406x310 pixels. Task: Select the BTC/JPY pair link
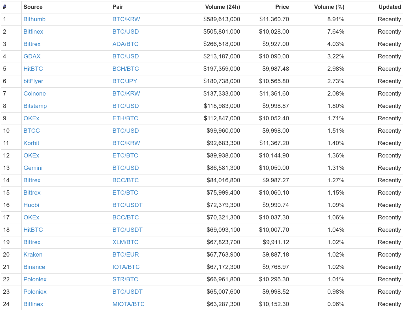pos(125,81)
